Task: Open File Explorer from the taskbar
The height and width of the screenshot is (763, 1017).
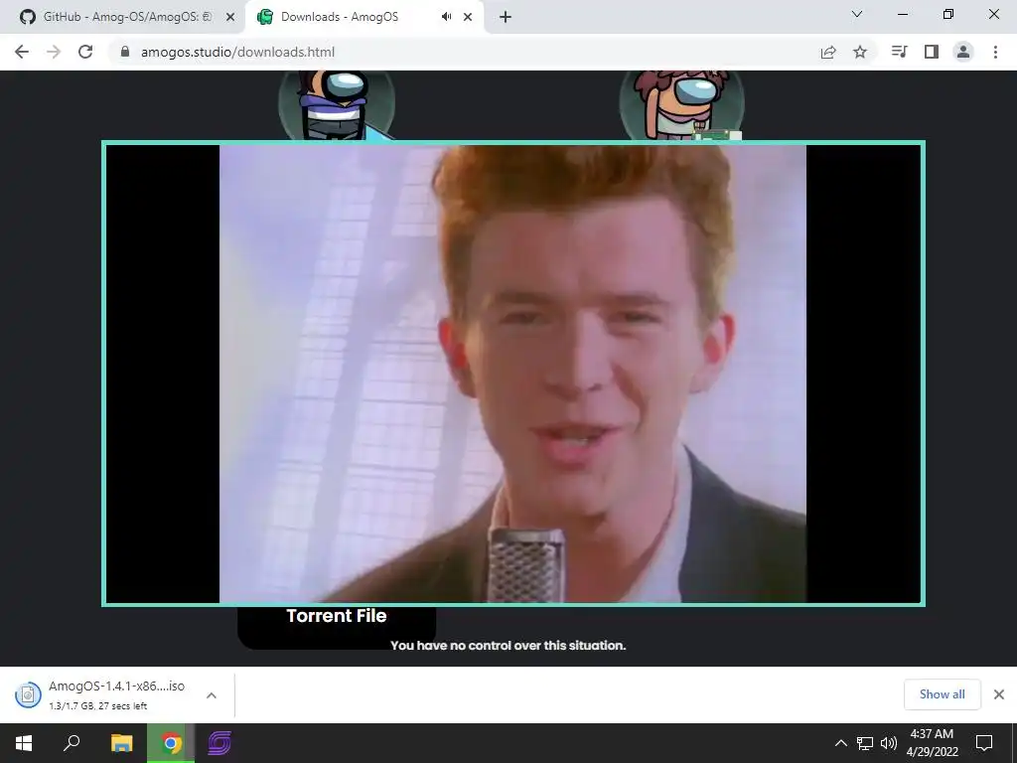Action: click(122, 743)
